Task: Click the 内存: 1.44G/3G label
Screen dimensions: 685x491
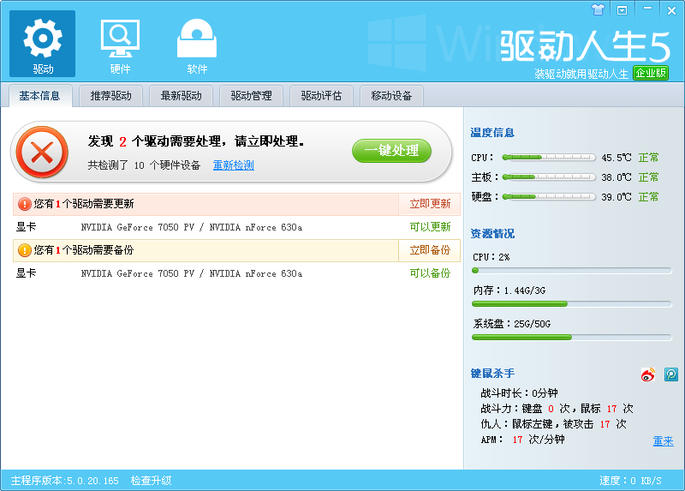Action: click(x=509, y=290)
